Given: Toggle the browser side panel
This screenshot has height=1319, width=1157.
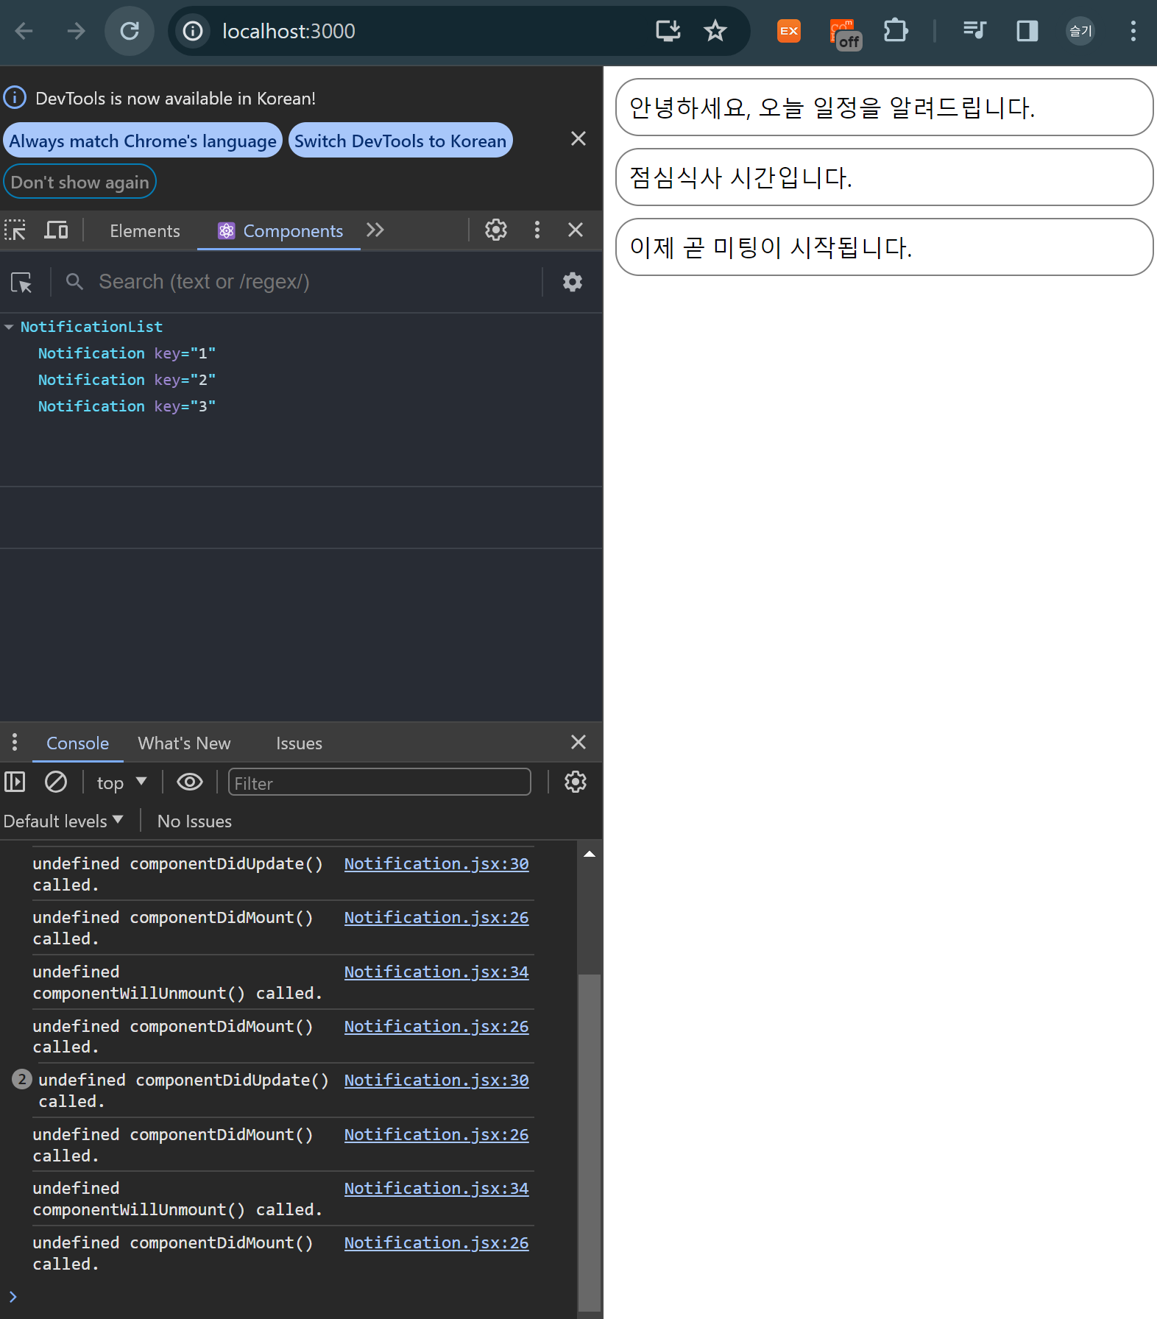Looking at the screenshot, I should [x=1027, y=31].
